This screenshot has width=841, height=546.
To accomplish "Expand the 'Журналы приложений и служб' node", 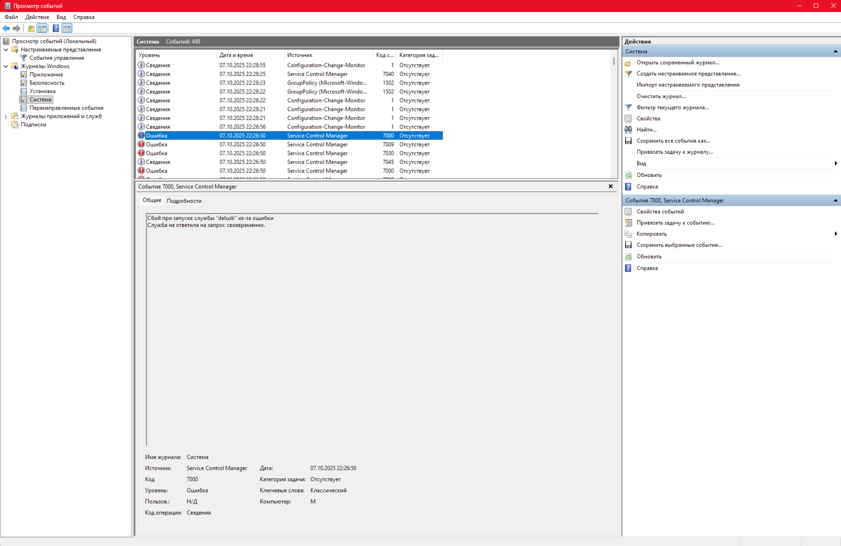I will click(x=6, y=116).
